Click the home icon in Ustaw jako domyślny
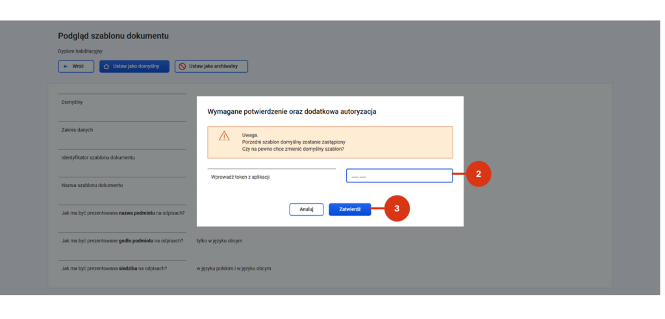The height and width of the screenshot is (319, 665). click(x=107, y=67)
